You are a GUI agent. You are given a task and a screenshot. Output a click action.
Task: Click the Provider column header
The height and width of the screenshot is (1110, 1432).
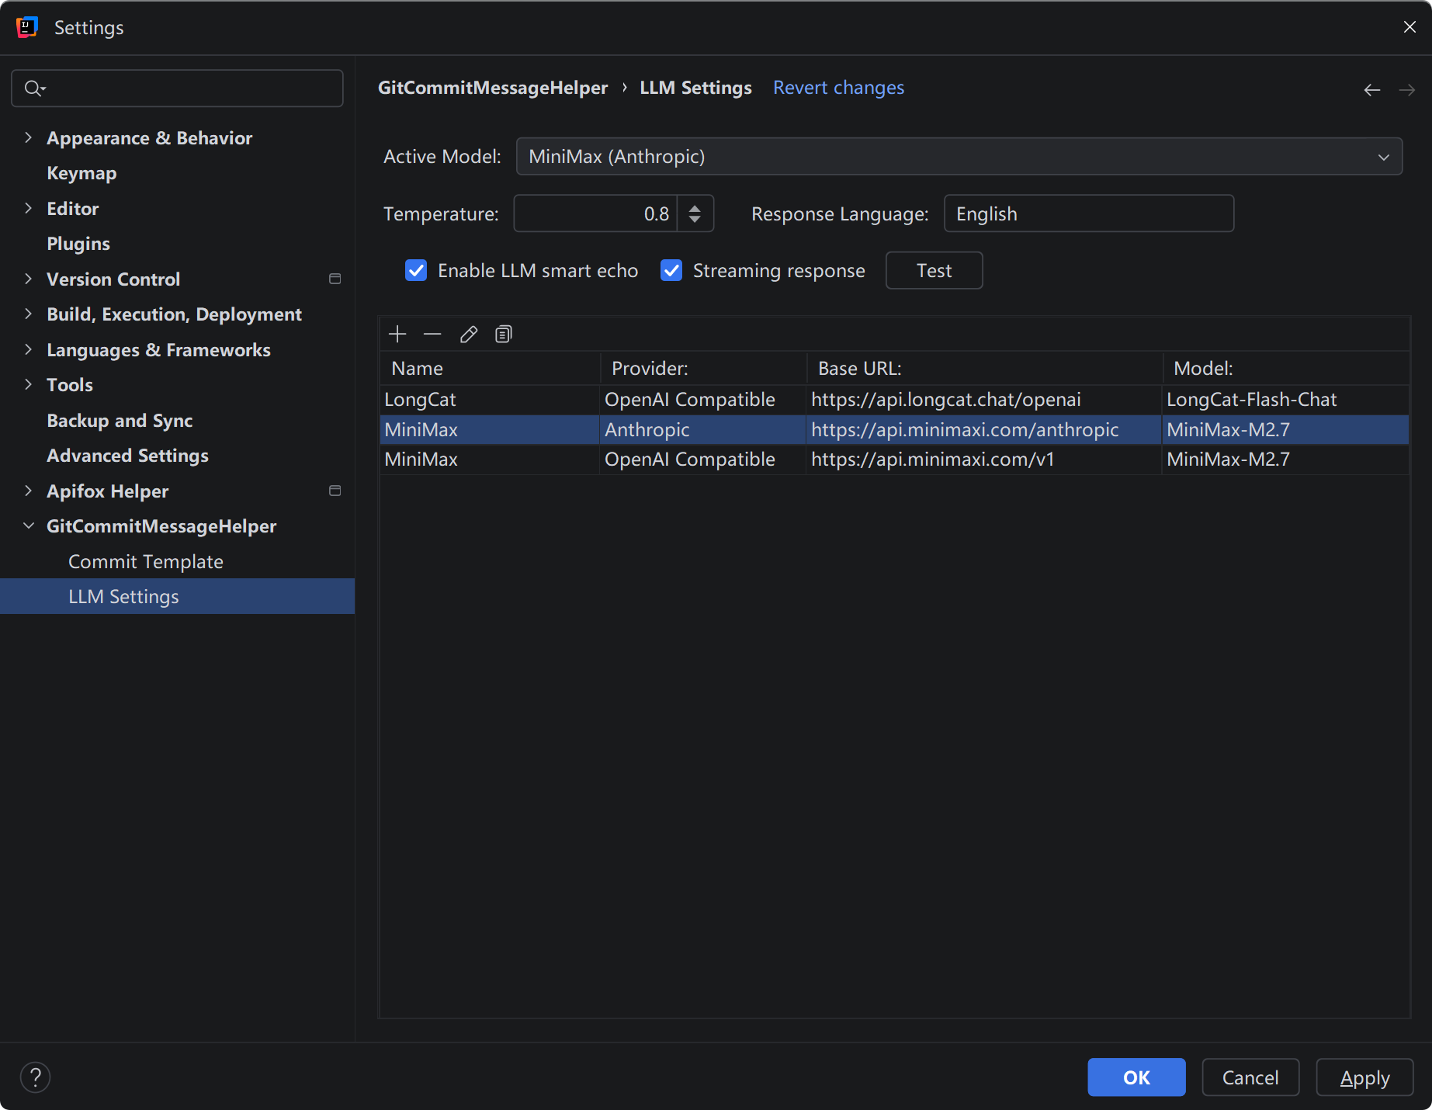coord(703,368)
